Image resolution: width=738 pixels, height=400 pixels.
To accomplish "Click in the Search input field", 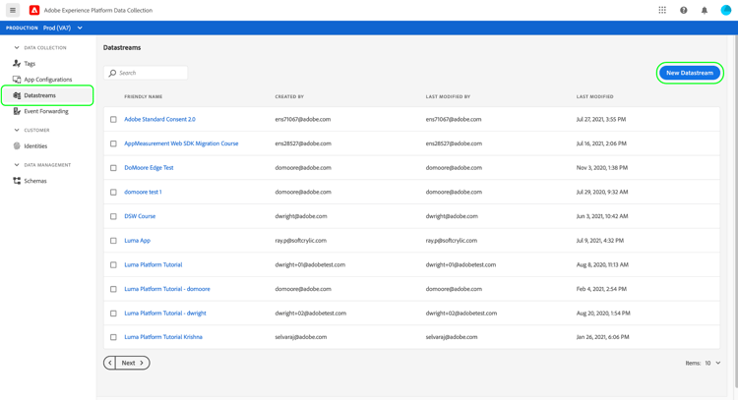I will point(146,73).
